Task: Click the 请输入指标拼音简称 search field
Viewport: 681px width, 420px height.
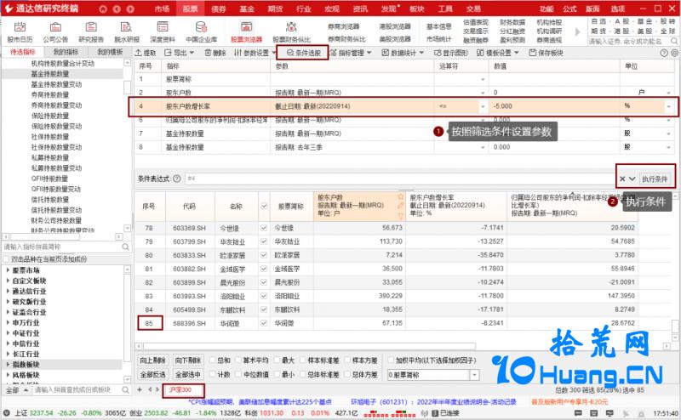Action: click(62, 247)
